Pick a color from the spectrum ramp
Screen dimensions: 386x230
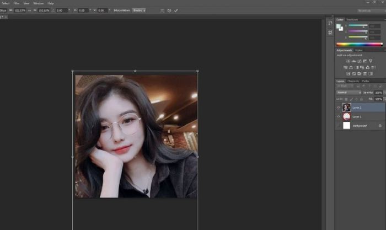[360, 44]
